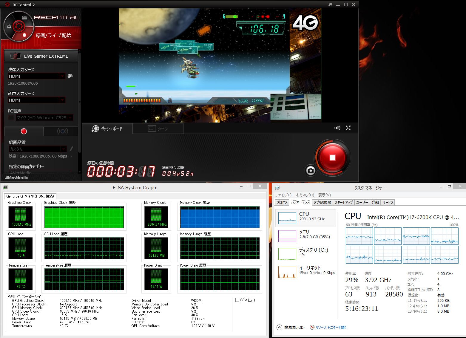The image size is (466, 338).
Task: Click the RECentral 2 title bar app icon
Action: [x=7, y=4]
